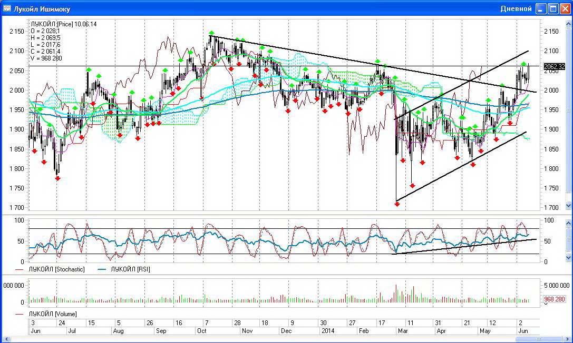The height and width of the screenshot is (343, 573).
Task: Click the Dec month label on time axis
Action: (x=286, y=331)
